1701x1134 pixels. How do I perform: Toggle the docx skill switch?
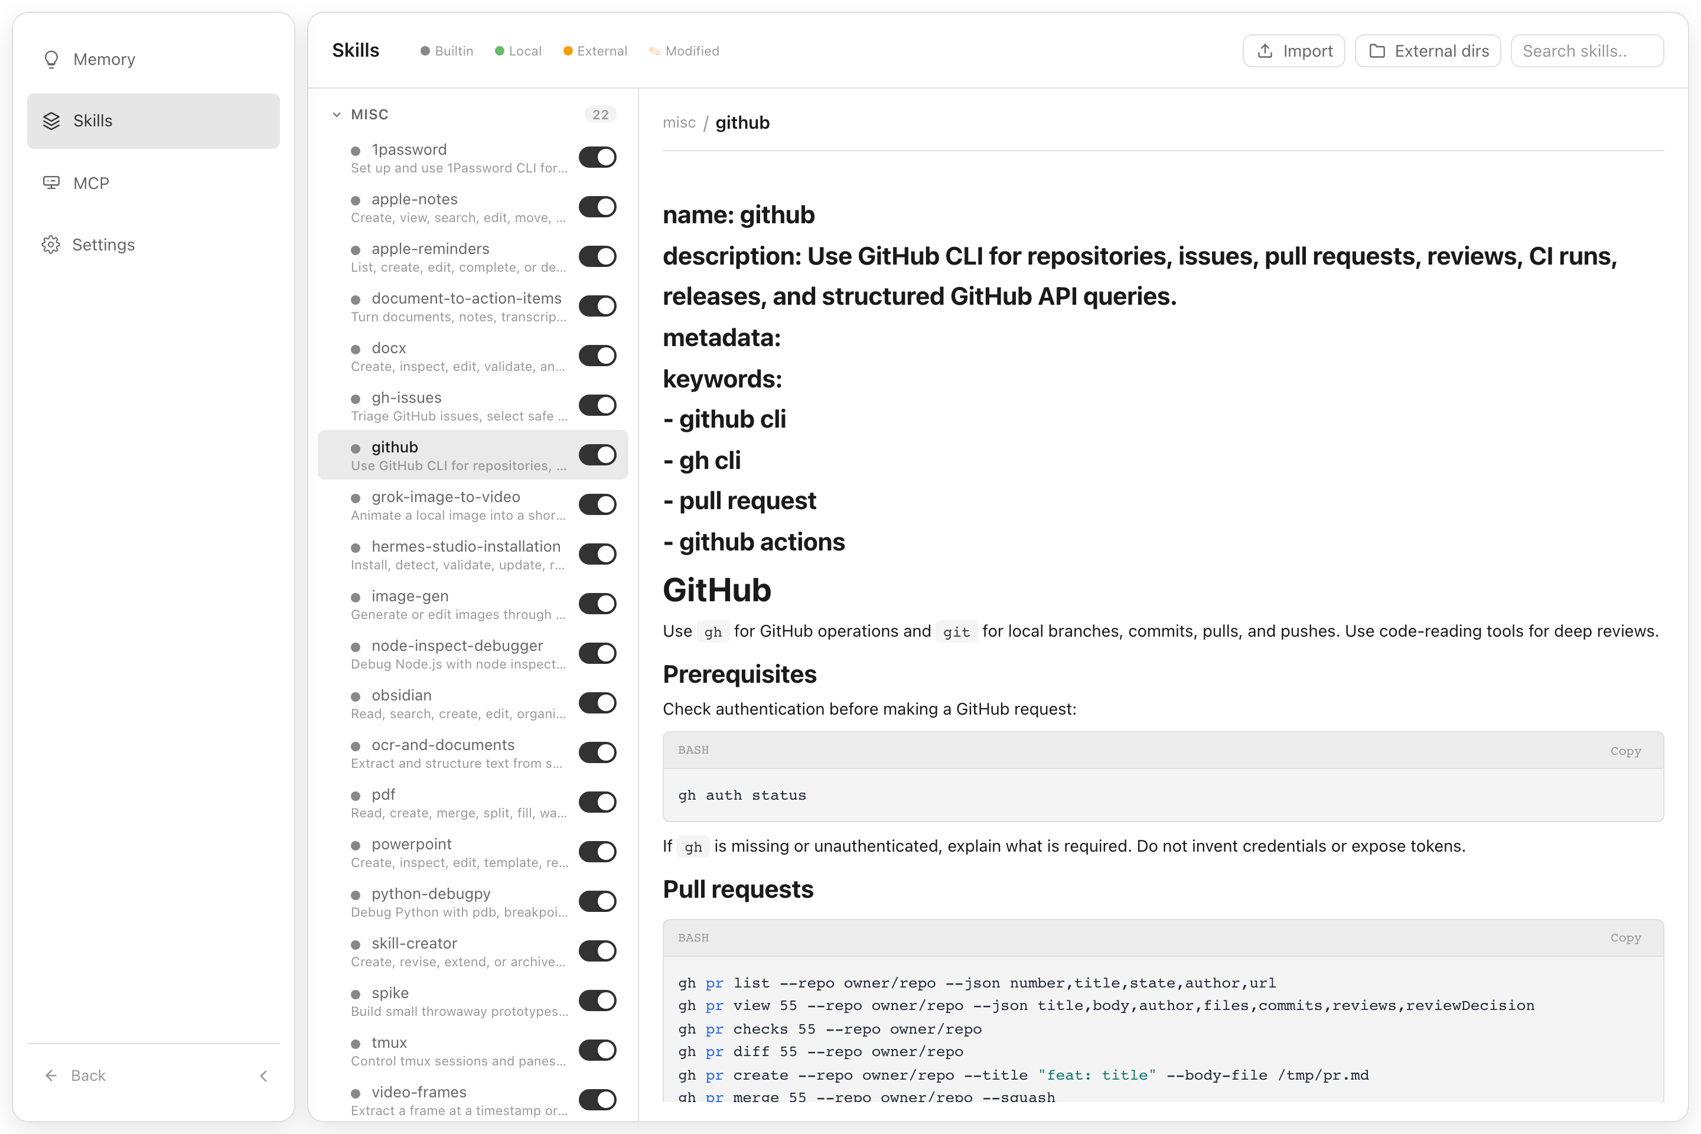597,355
